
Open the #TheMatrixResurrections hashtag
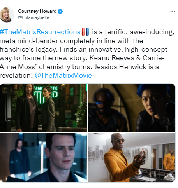40,32
